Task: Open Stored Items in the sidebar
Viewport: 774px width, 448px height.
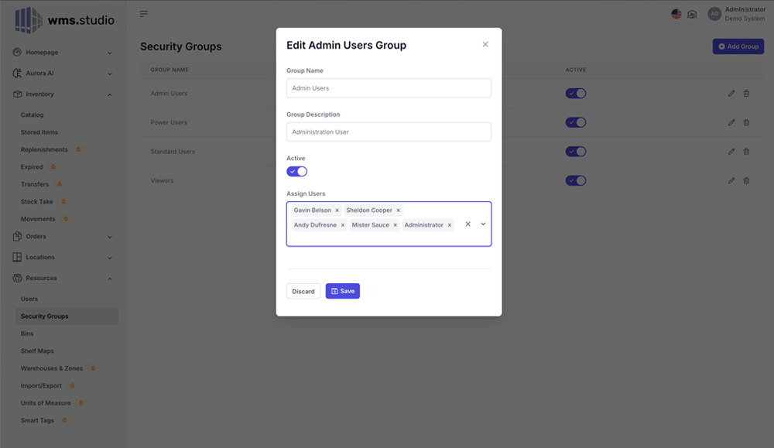Action: [39, 132]
